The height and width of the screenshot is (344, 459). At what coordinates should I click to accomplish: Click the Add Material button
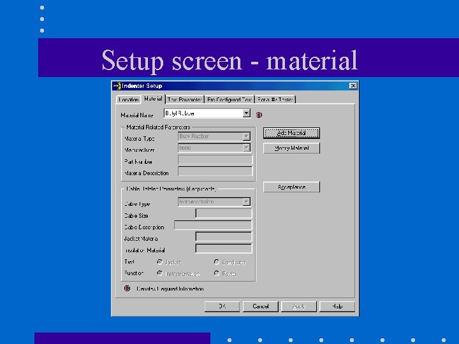point(291,133)
